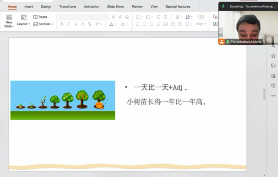Click the bulleted list icon
Screen dimensions: 278x177
point(138,17)
